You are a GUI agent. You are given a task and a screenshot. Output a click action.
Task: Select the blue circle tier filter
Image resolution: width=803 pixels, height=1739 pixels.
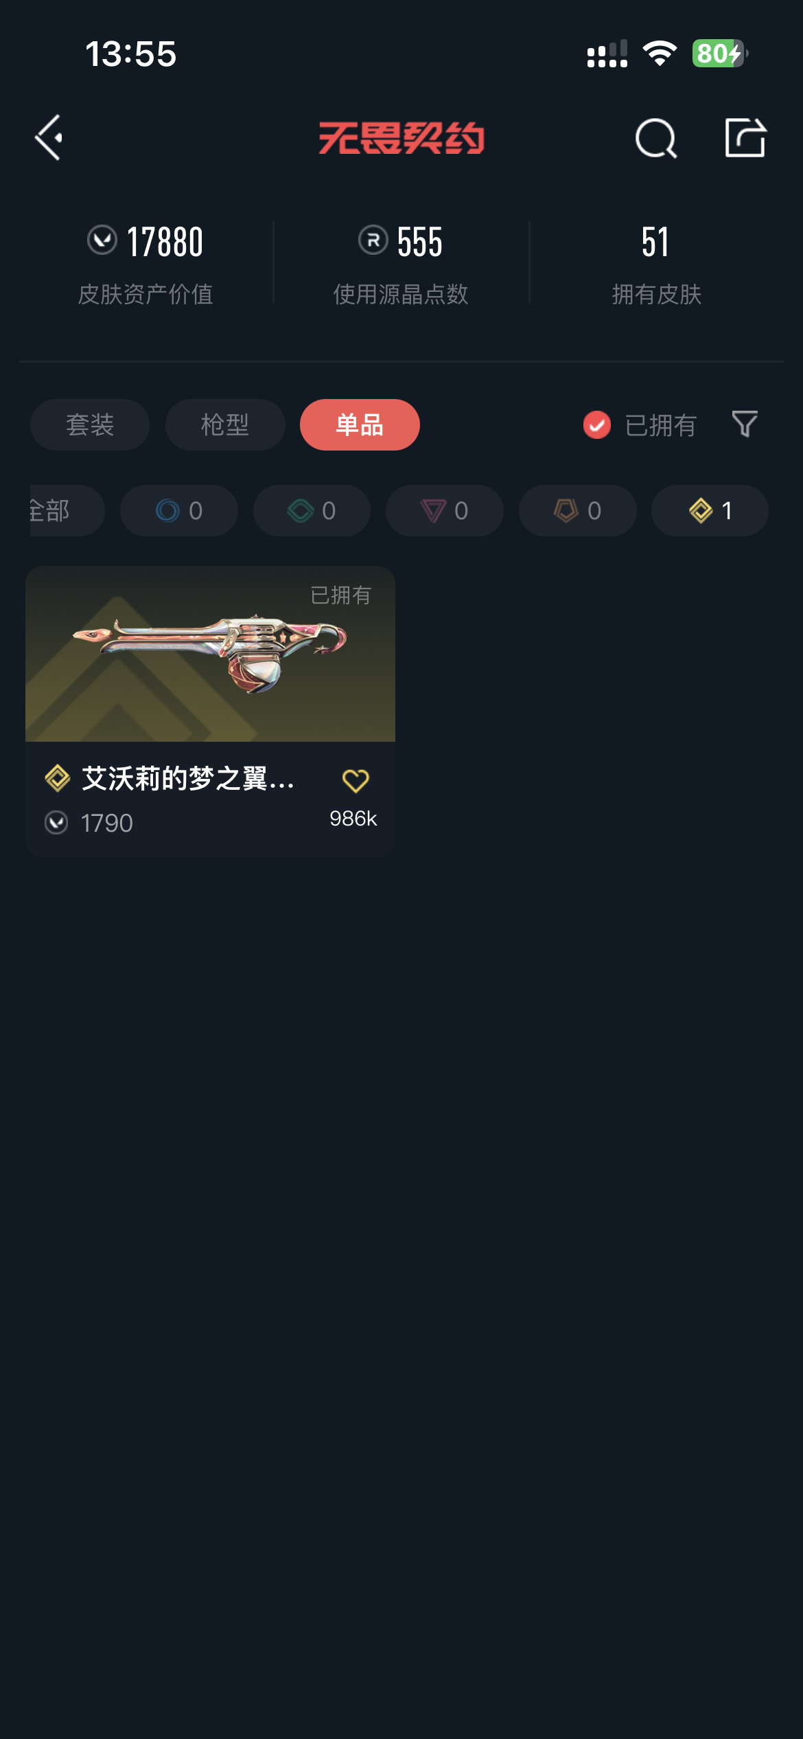pyautogui.click(x=179, y=510)
